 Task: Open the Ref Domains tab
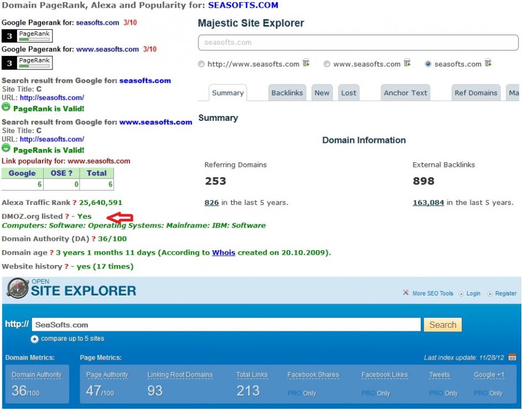(476, 93)
